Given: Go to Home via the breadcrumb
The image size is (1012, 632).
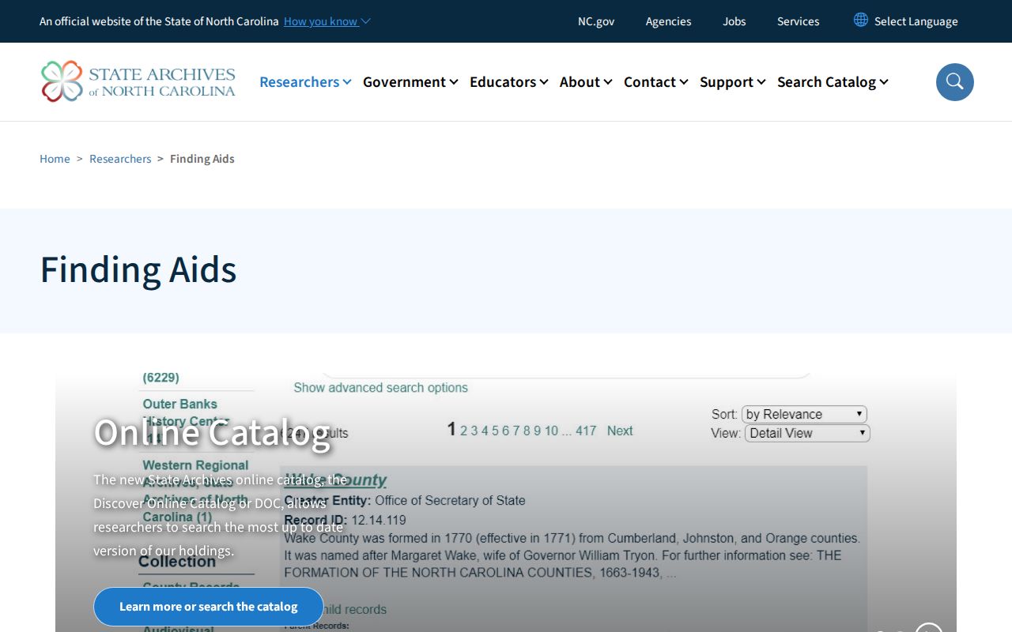Looking at the screenshot, I should pos(55,159).
